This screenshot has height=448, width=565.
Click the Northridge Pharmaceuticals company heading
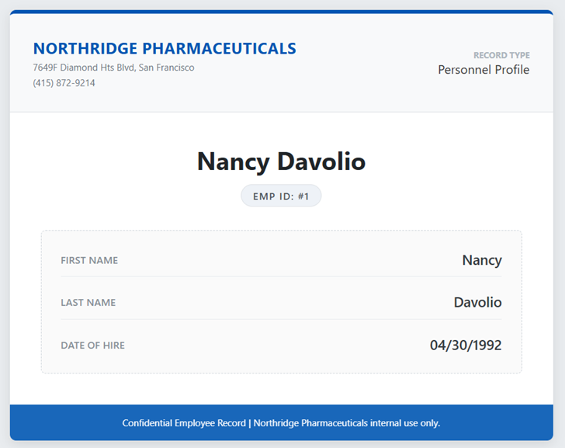tap(165, 48)
